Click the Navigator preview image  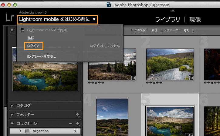(45, 76)
